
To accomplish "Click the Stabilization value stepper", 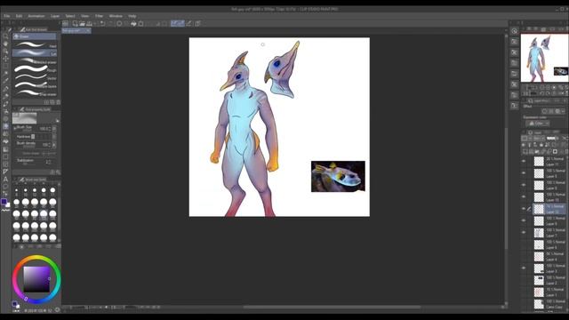I will pyautogui.click(x=49, y=162).
